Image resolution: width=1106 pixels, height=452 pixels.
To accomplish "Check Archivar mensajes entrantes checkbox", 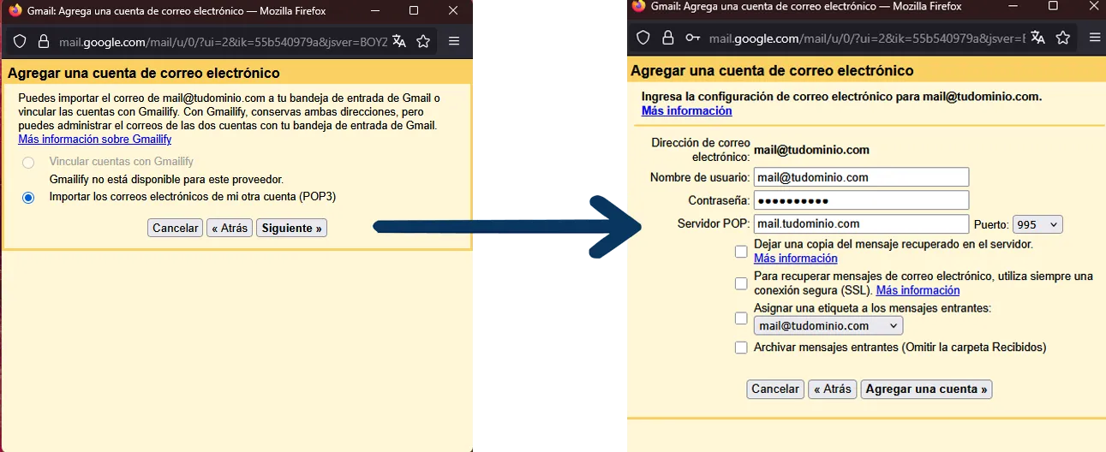I will click(741, 348).
